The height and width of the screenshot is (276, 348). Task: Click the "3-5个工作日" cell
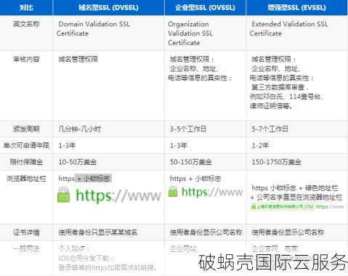coord(188,129)
